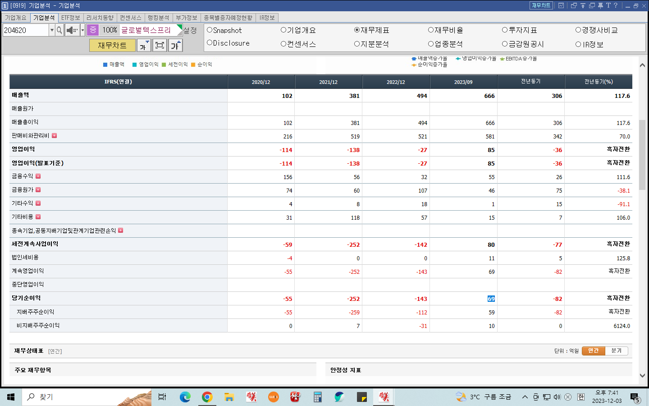Click the T font icon in the title bar
This screenshot has height=406, width=649.
608,5
